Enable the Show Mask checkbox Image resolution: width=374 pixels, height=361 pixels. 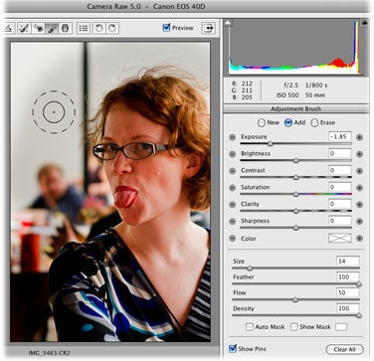pyautogui.click(x=293, y=327)
